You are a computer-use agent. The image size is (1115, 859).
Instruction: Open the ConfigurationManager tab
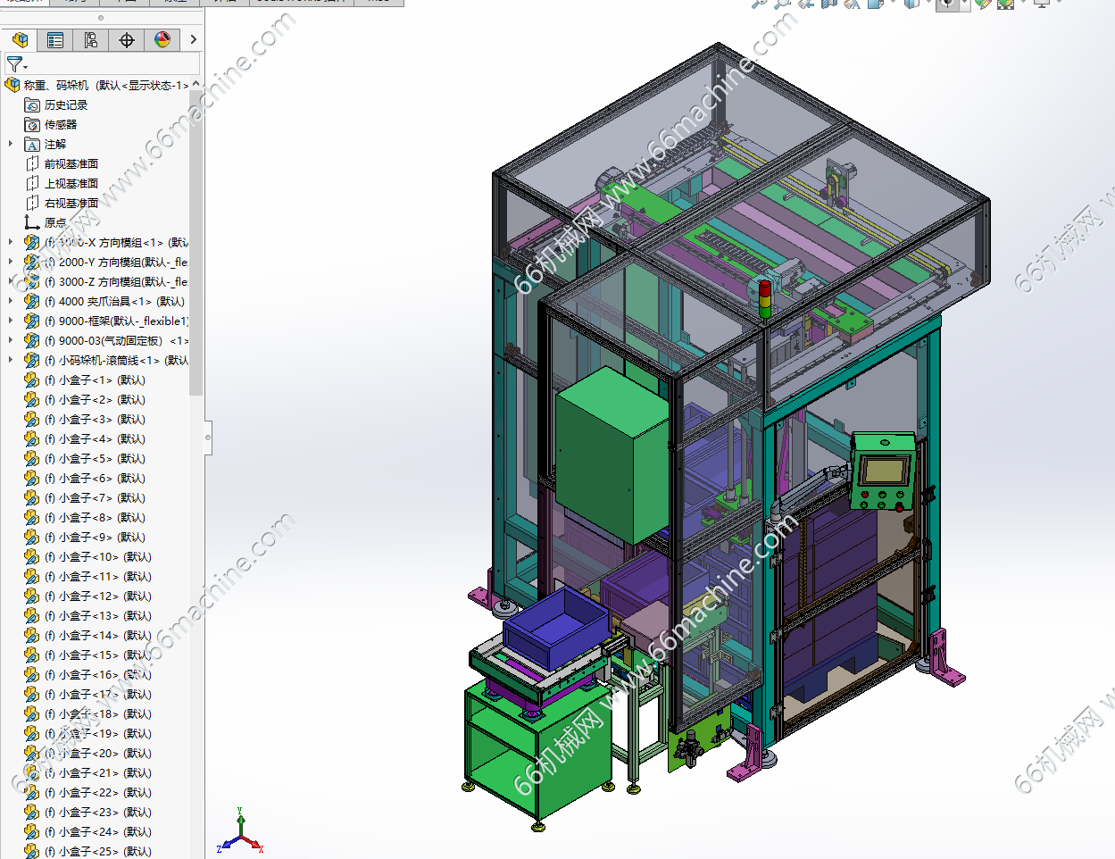coord(91,40)
